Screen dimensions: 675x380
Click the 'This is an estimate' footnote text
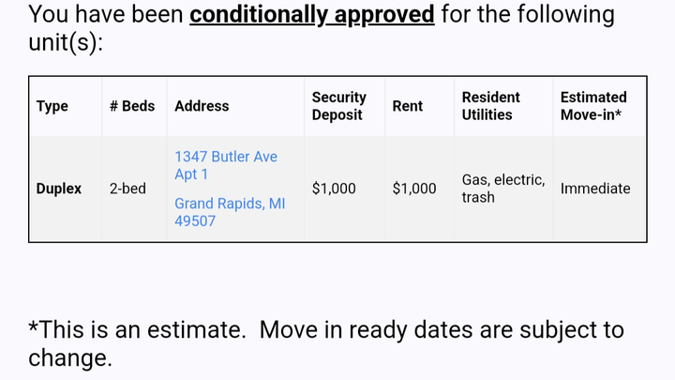[x=137, y=330]
